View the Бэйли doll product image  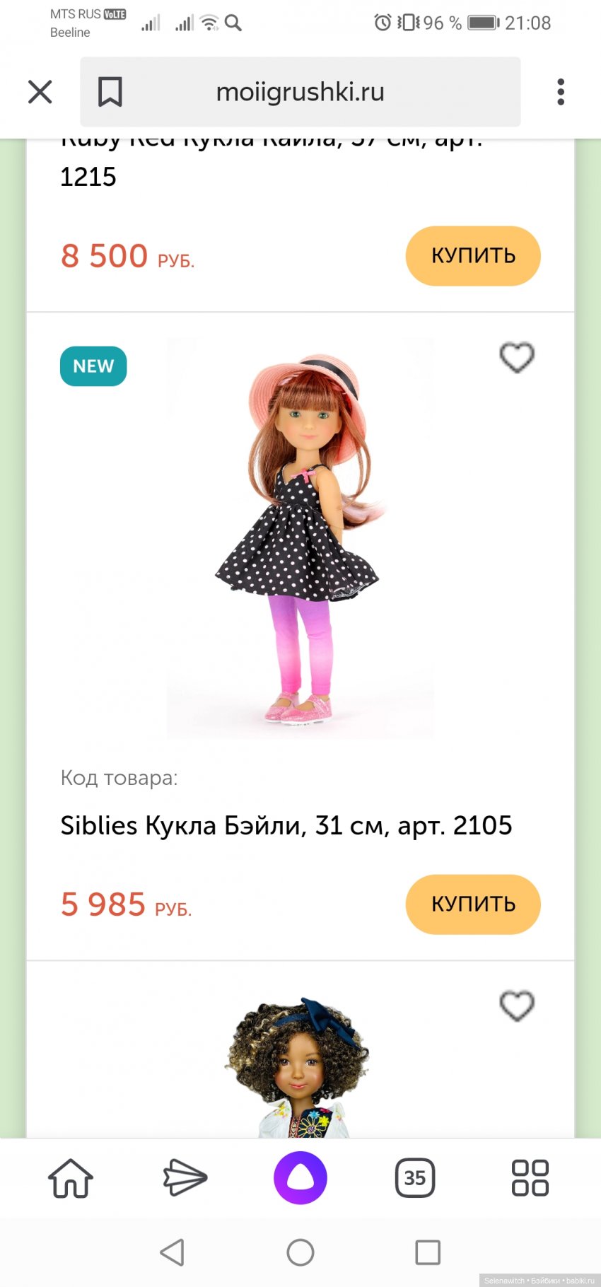click(x=300, y=539)
